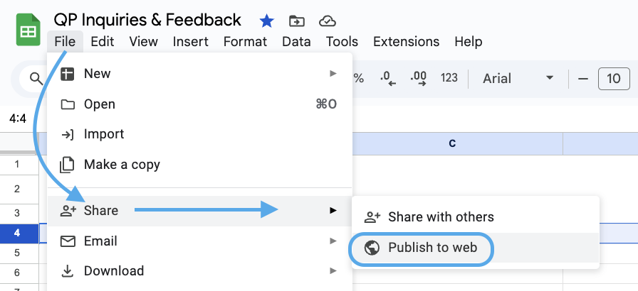Open the Edit menu
The width and height of the screenshot is (638, 291).
click(x=102, y=42)
